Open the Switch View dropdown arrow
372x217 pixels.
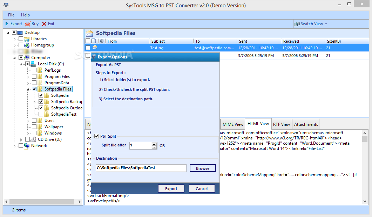[x=326, y=24]
